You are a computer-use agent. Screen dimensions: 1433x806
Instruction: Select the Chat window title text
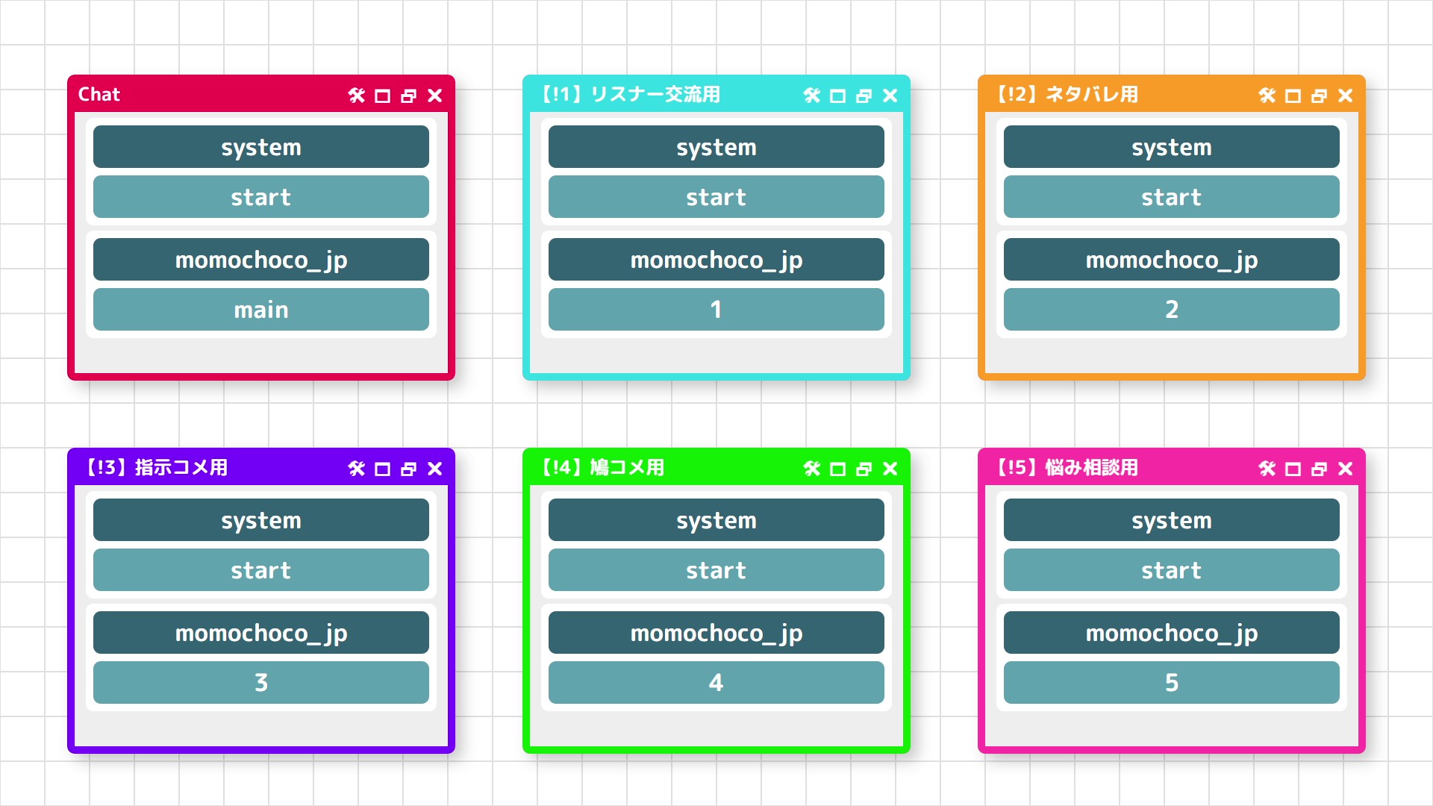(99, 95)
